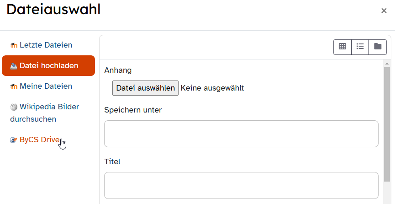Viewport: 395px width, 204px height.
Task: Select the Datei hochladen repository
Action: point(49,66)
